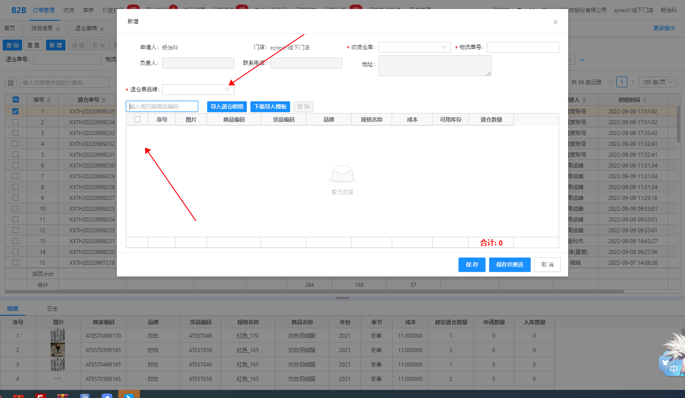Image resolution: width=685 pixels, height=398 pixels.
Task: Close the 新增 dialog with the X icon
Action: [x=555, y=22]
